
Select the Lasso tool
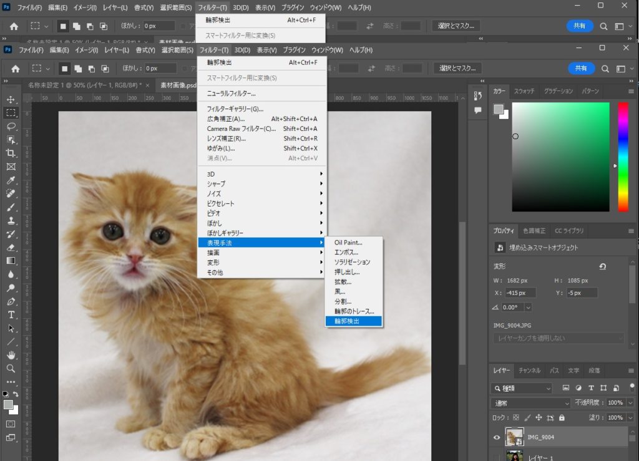(11, 127)
